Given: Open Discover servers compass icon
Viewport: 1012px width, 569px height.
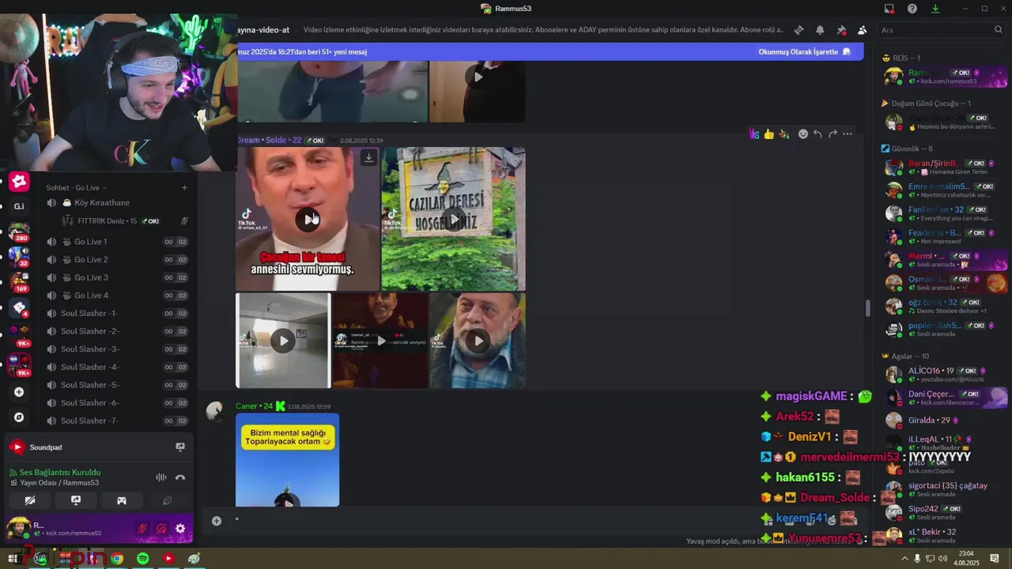Looking at the screenshot, I should coord(19,417).
